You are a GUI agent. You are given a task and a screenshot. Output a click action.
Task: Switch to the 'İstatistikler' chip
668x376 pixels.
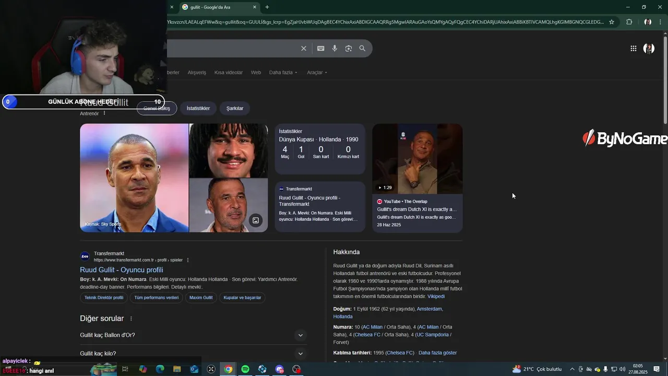(x=198, y=108)
